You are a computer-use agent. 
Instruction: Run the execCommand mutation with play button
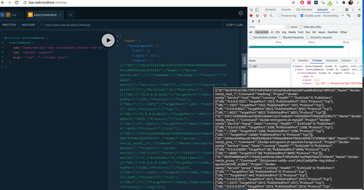point(108,40)
